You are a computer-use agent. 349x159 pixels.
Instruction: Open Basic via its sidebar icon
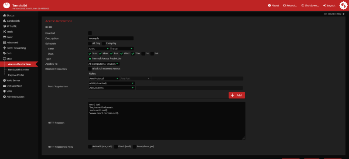coord(4,37)
